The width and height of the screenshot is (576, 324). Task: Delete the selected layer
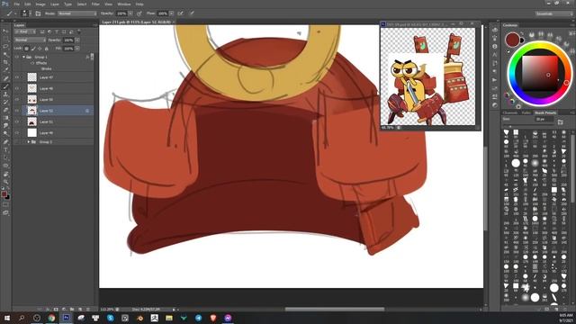88,310
